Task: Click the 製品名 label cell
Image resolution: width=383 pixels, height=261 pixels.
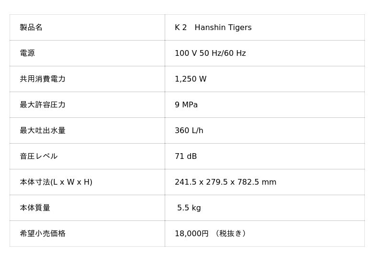Action: (31, 28)
